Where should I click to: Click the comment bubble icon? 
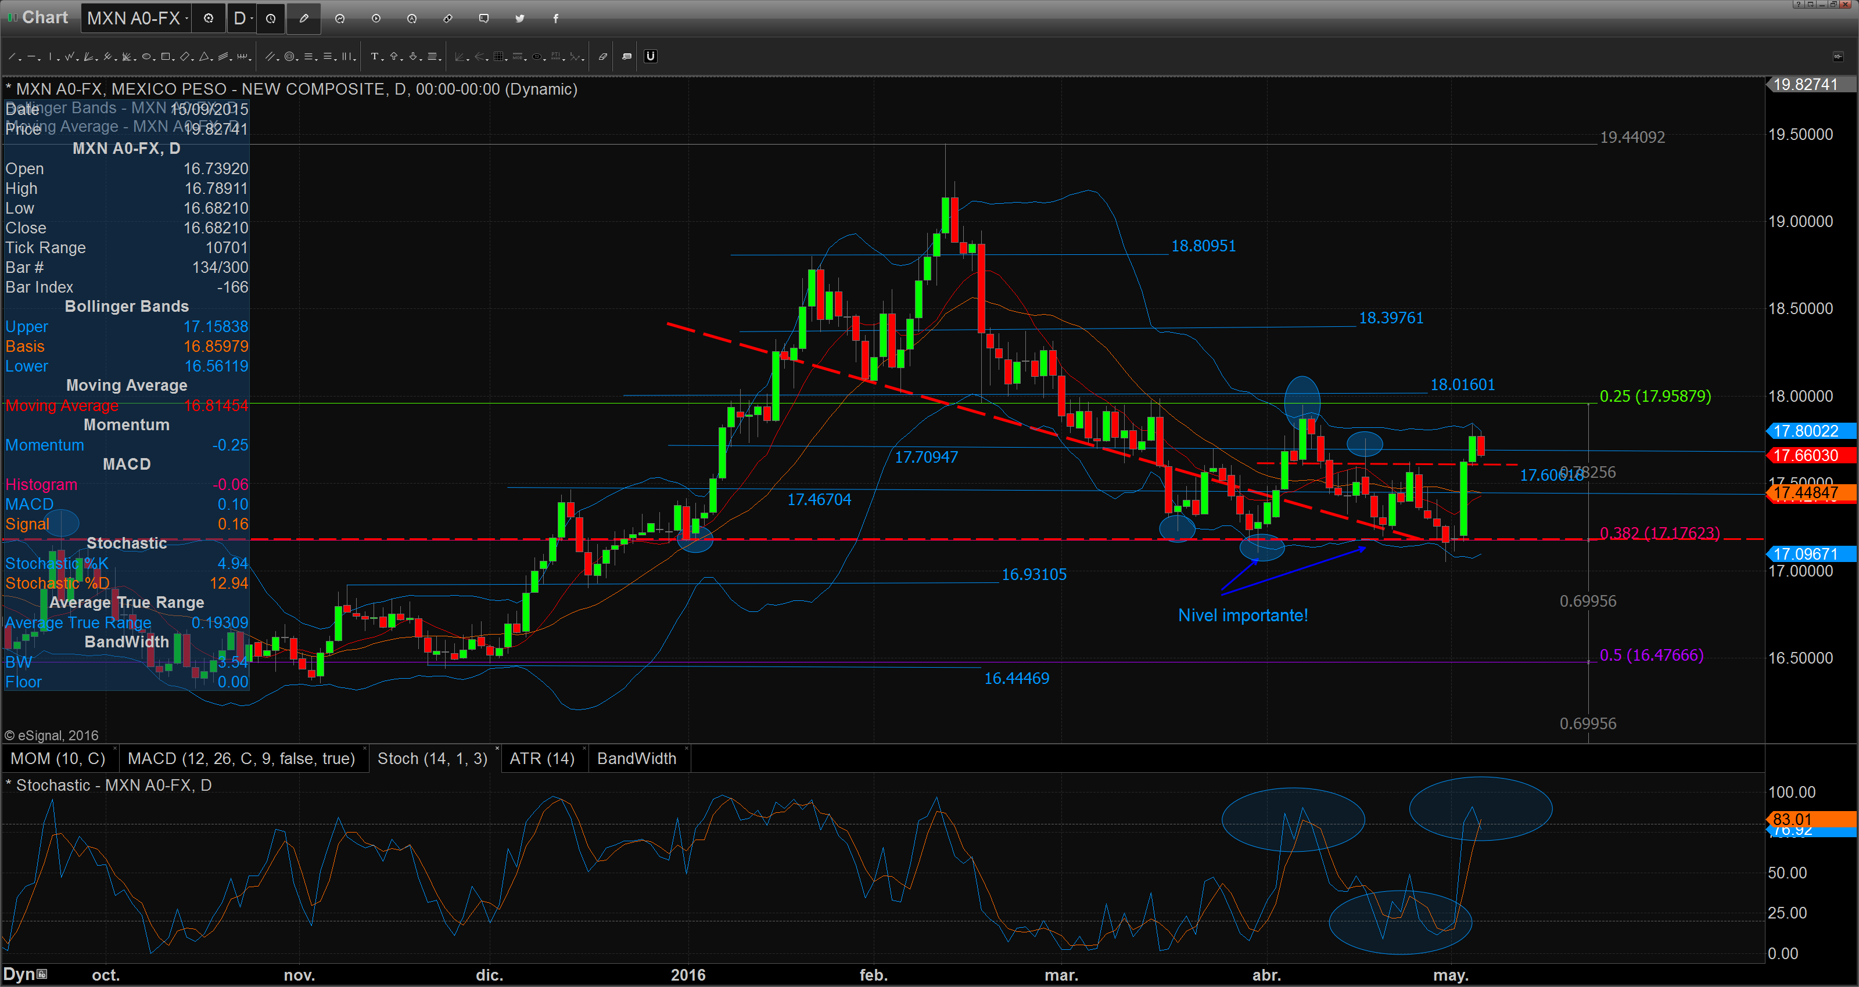coord(483,19)
